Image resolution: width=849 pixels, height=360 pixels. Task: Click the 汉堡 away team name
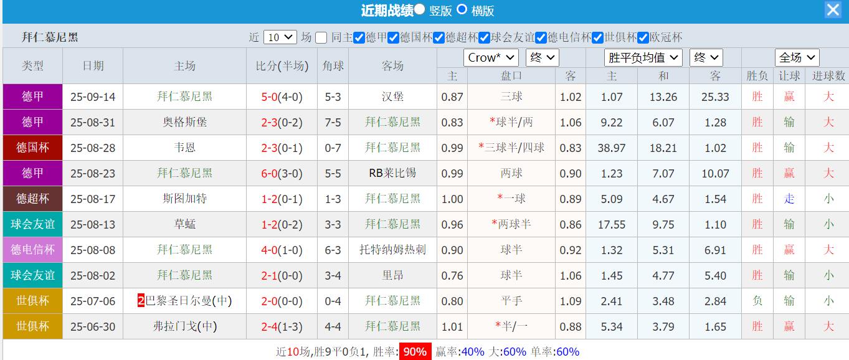(392, 97)
